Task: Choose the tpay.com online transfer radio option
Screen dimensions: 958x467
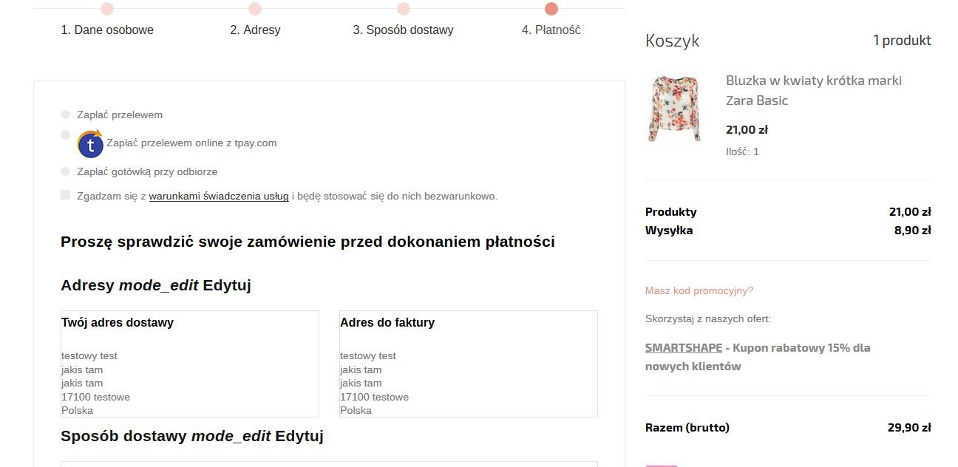Action: coord(66,134)
